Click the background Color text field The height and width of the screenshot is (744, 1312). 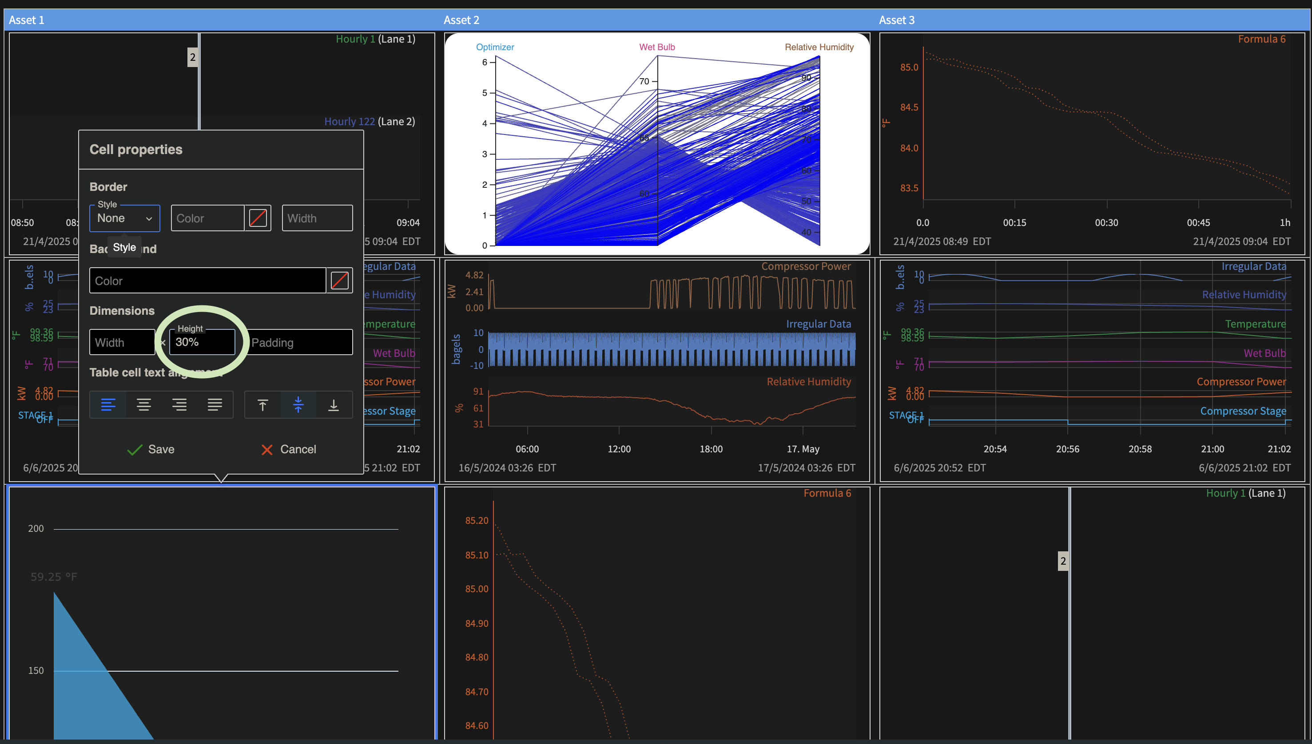click(x=207, y=281)
